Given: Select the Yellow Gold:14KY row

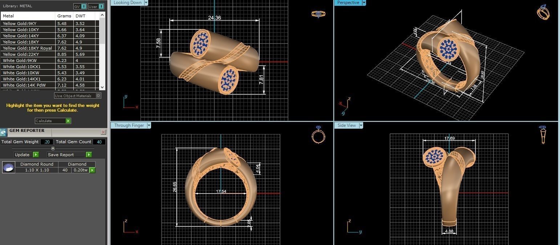Looking at the screenshot, I should coord(50,36).
